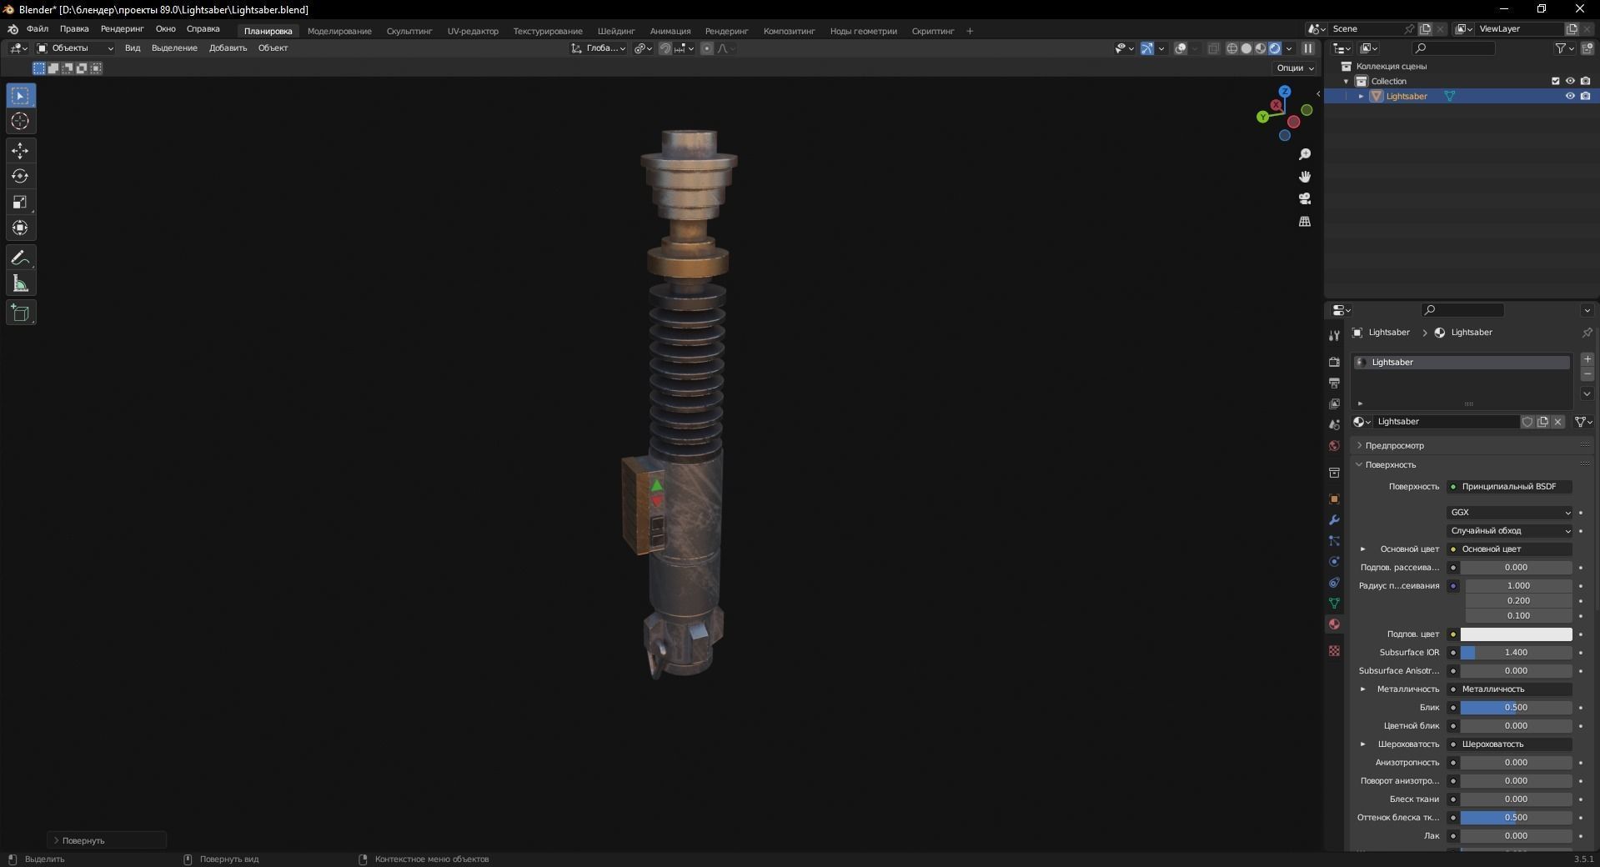Open Правка menu
This screenshot has height=867, width=1600.
pyautogui.click(x=74, y=29)
